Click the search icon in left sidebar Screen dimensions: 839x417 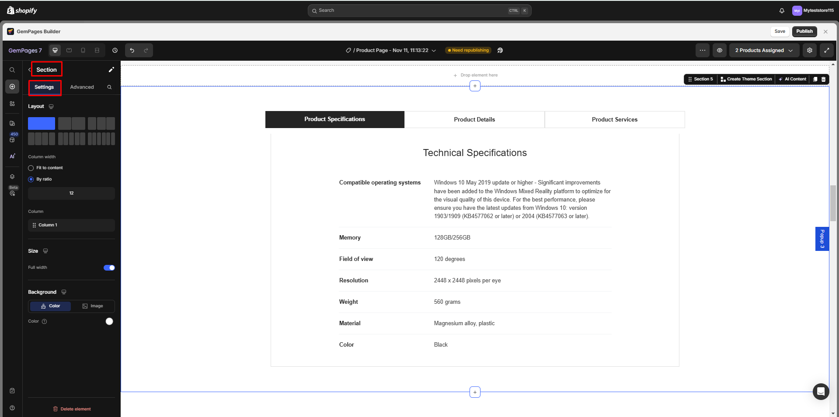tap(12, 69)
